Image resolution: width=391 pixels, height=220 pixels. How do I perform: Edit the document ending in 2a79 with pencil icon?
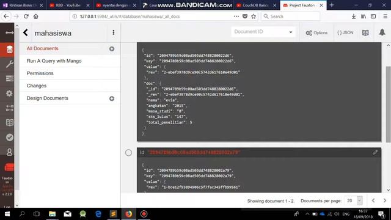click(375, 152)
